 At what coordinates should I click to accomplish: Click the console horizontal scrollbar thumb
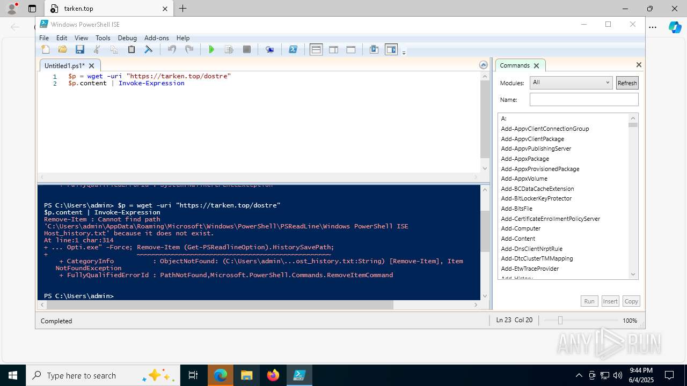pos(220,305)
